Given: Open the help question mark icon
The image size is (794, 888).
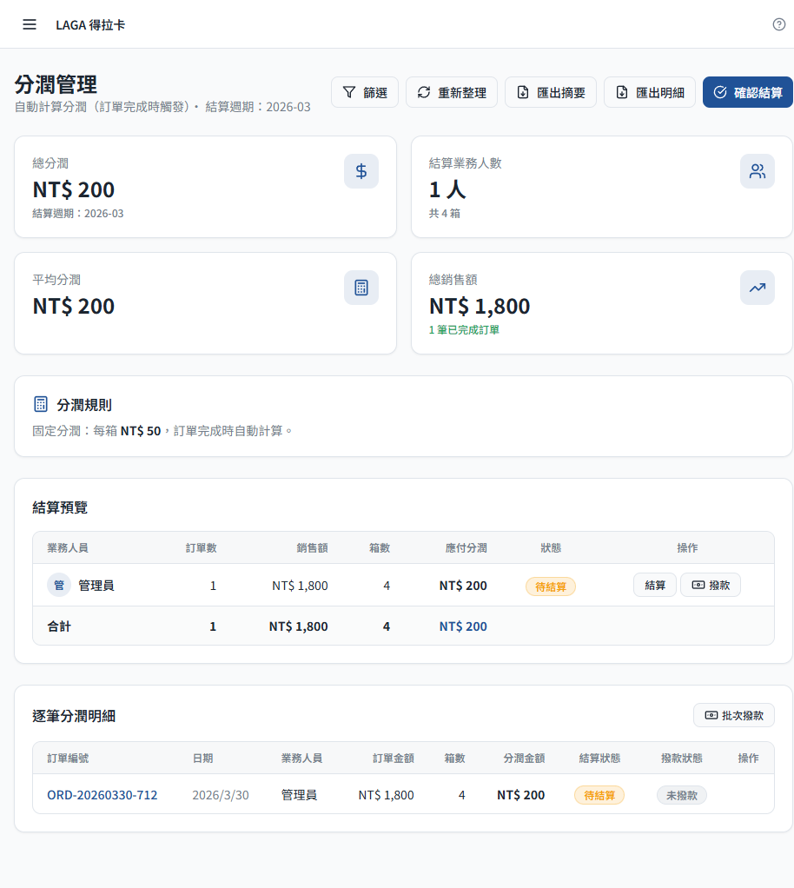Looking at the screenshot, I should 778,24.
